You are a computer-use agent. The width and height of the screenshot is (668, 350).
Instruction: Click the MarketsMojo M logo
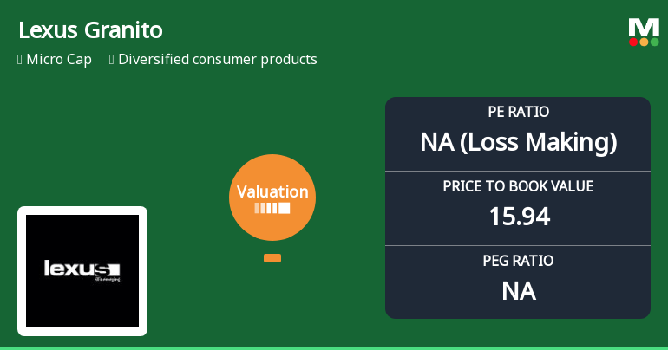[644, 26]
